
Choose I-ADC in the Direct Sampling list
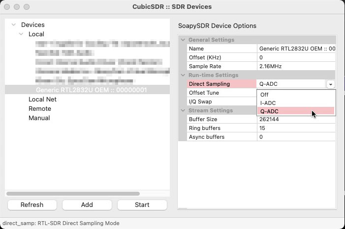(296, 103)
